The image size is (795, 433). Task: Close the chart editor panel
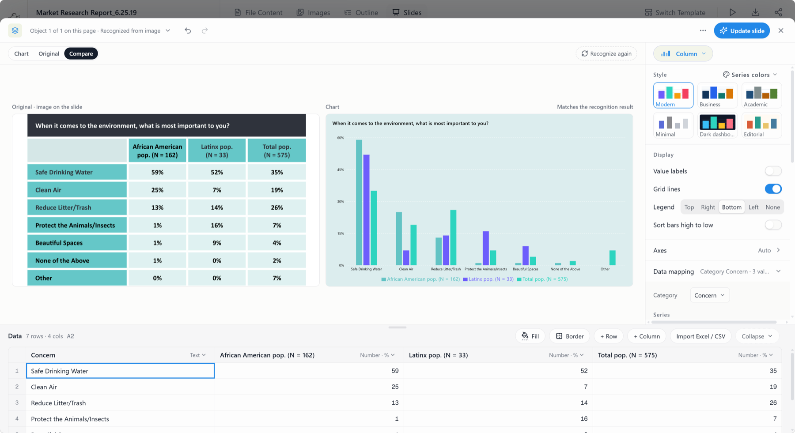coord(781,30)
